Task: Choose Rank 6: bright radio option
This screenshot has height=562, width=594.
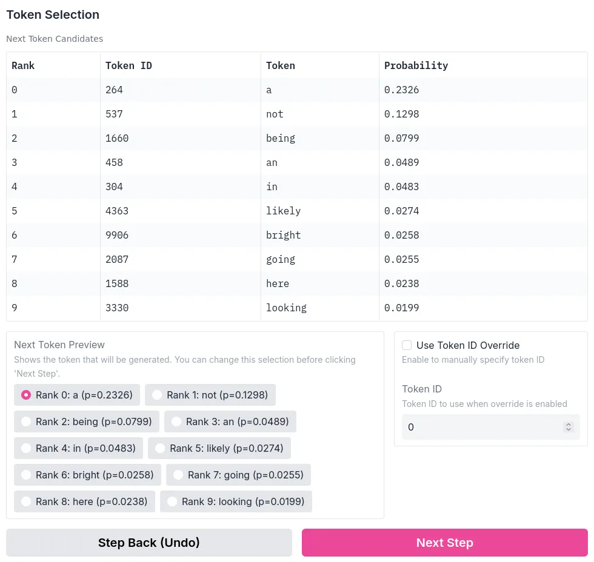Action: coord(26,475)
